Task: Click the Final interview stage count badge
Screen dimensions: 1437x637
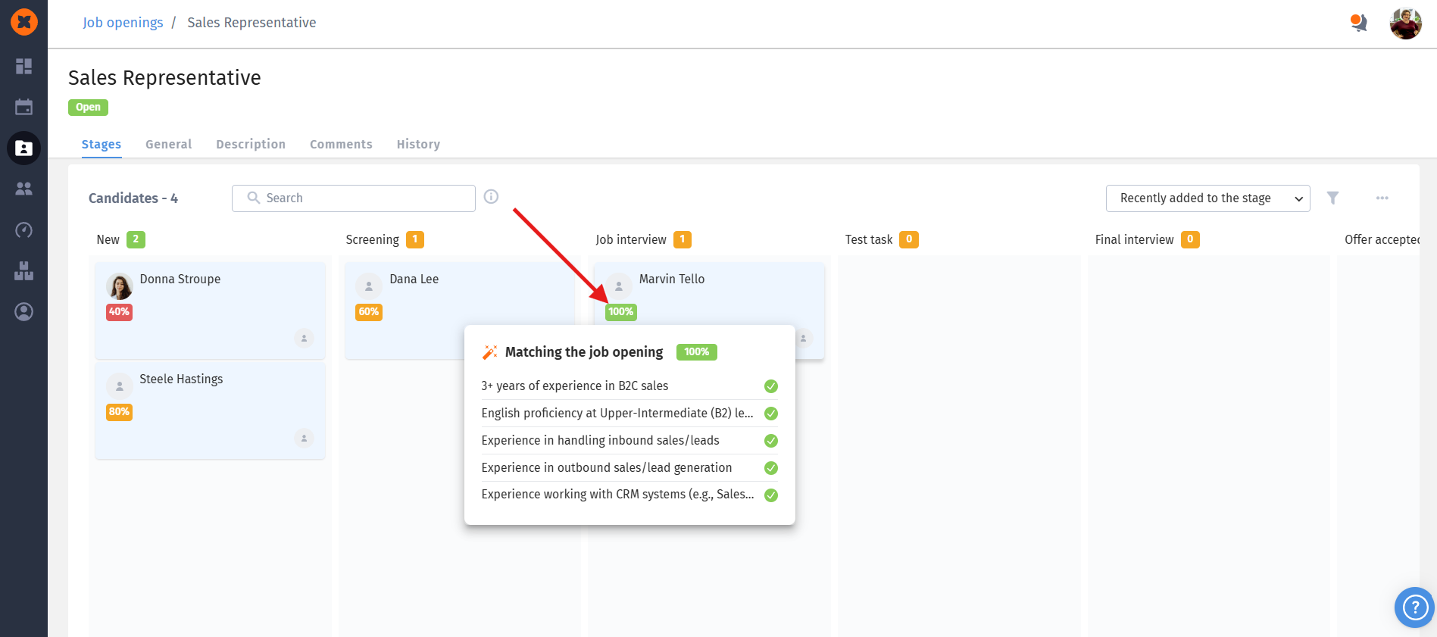Action: (1190, 239)
